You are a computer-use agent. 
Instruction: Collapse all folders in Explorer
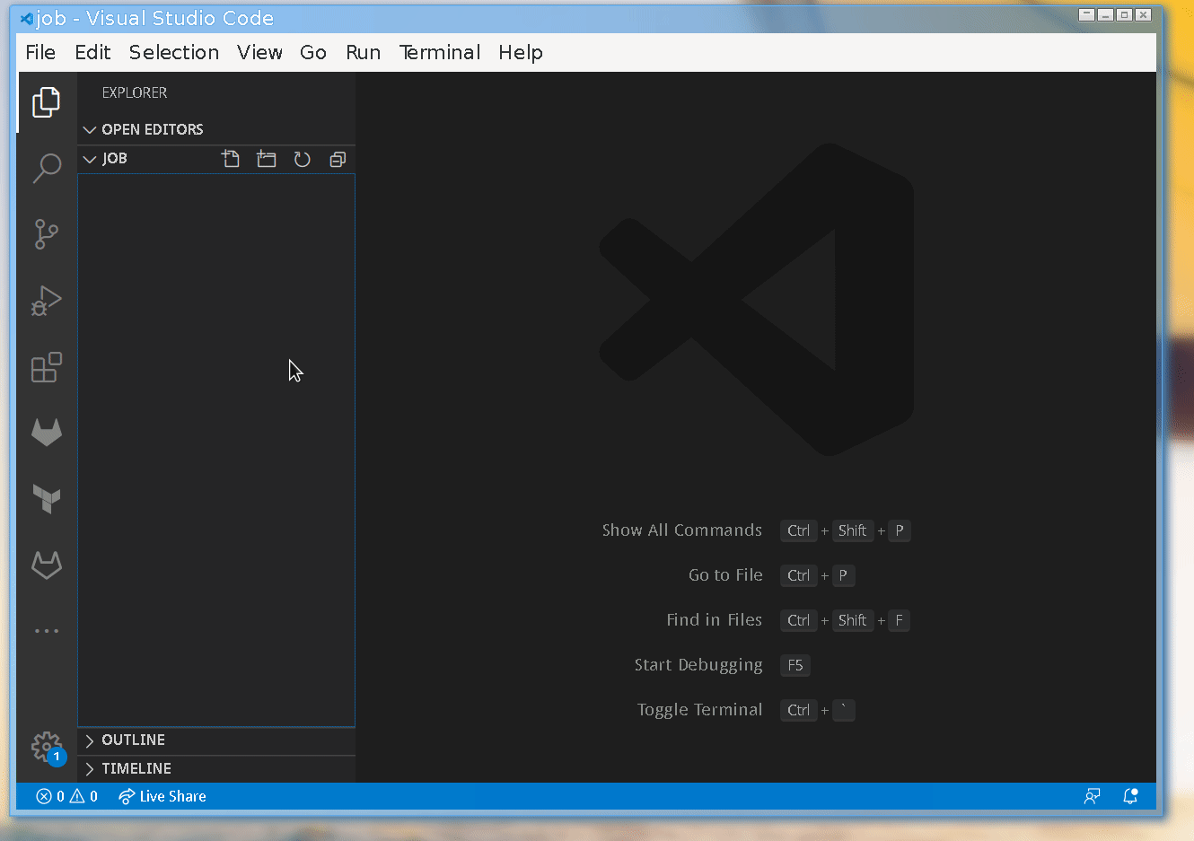(338, 159)
